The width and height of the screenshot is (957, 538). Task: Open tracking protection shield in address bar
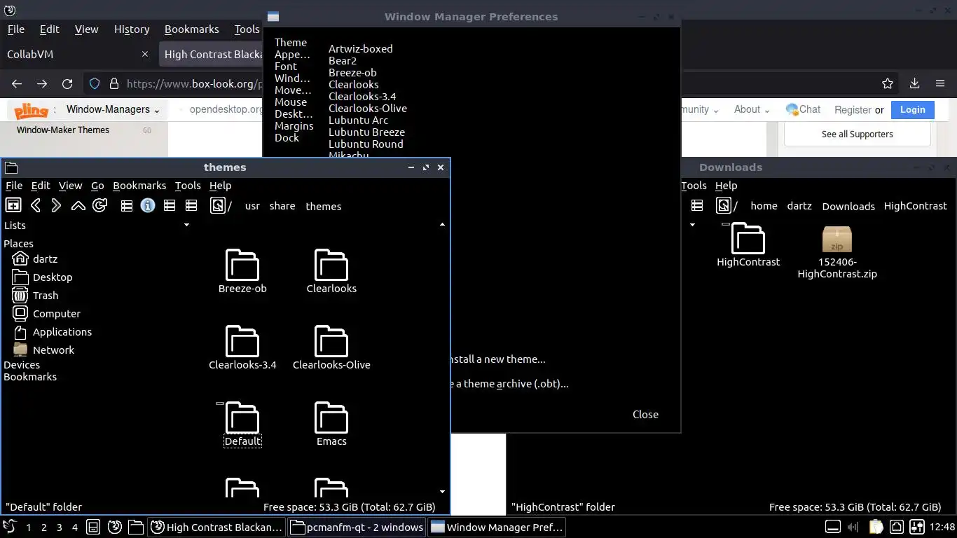coord(95,83)
